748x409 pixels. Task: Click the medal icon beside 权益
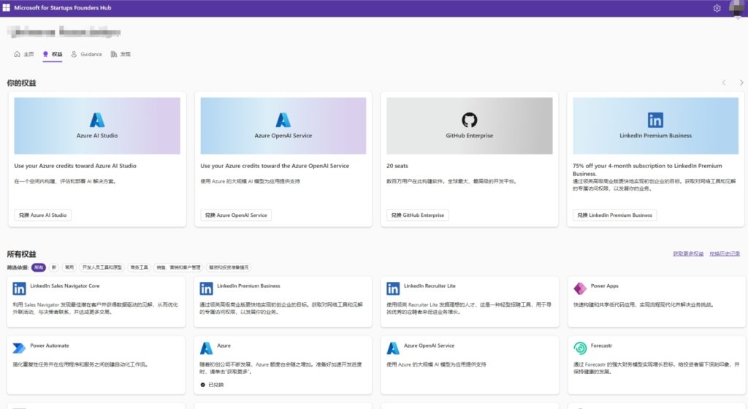(45, 54)
